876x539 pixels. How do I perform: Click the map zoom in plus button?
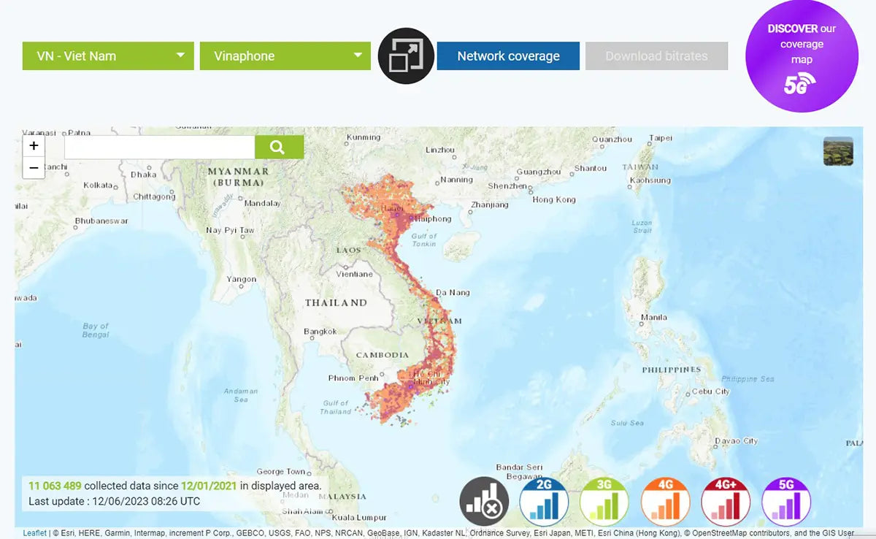pyautogui.click(x=34, y=145)
